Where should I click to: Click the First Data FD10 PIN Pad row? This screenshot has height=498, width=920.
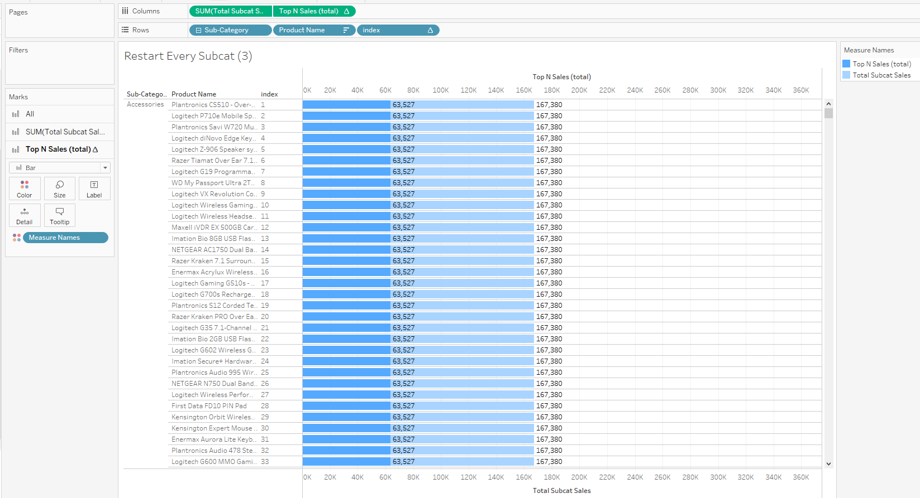pyautogui.click(x=209, y=406)
